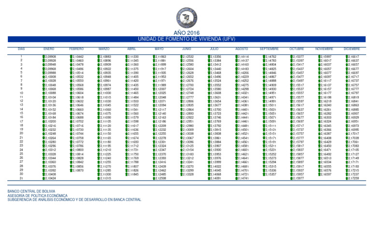Screen dimensions: 371x225
Task: Select the DIAS column header
Action: (x=21, y=49)
